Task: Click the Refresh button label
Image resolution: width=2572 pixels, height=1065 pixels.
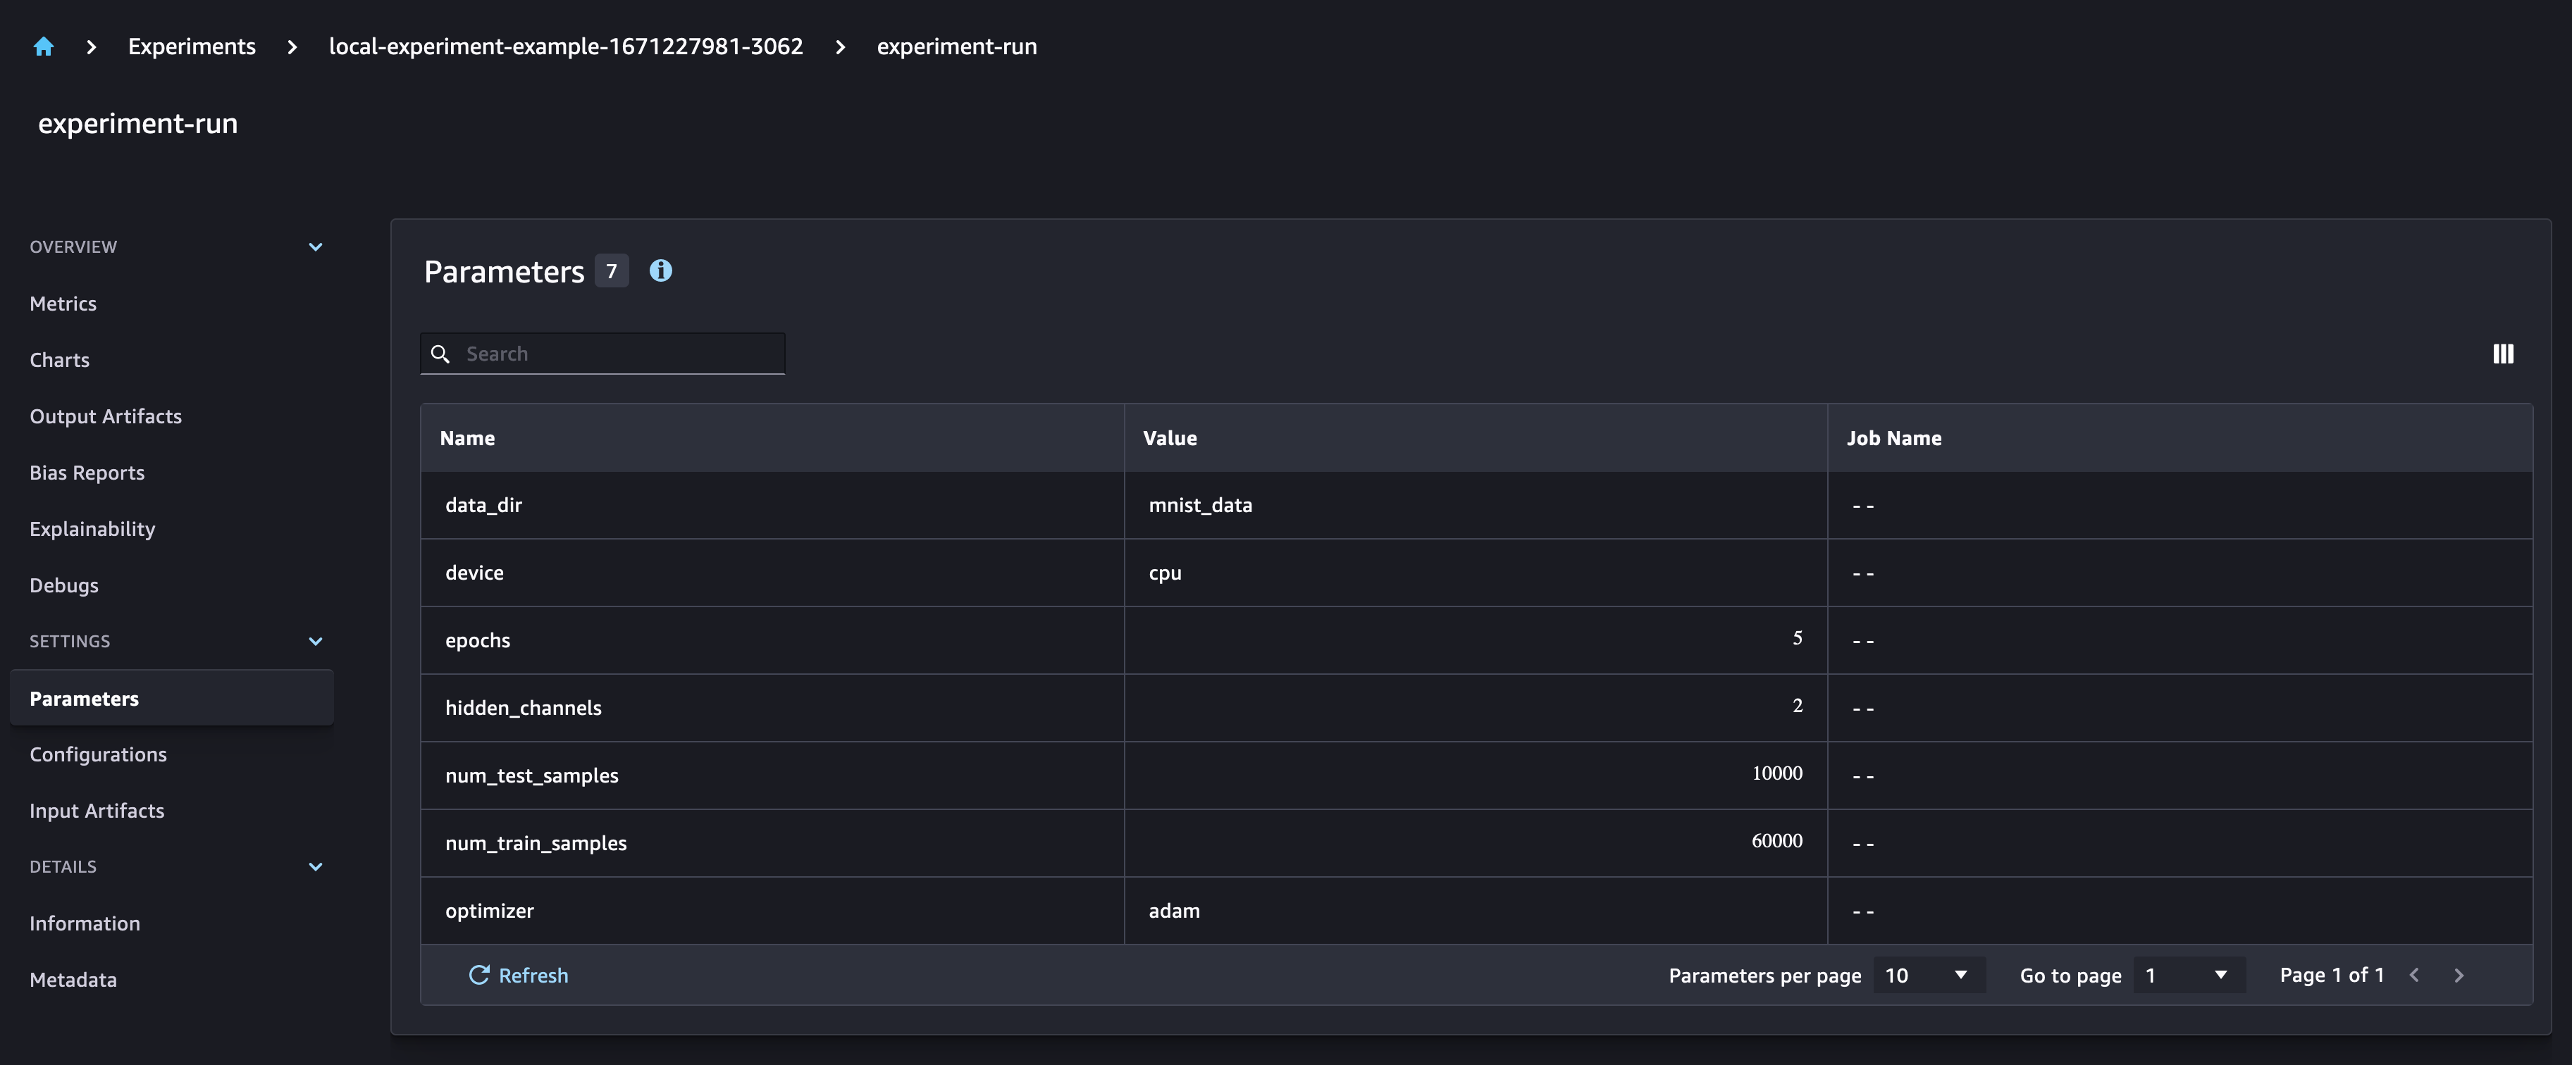Action: (x=533, y=975)
